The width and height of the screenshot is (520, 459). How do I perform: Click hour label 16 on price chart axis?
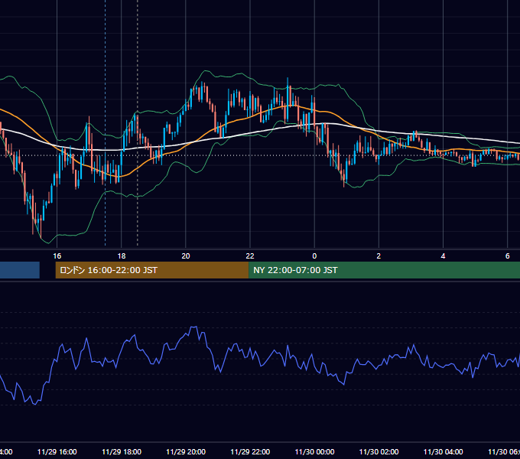pyautogui.click(x=57, y=256)
